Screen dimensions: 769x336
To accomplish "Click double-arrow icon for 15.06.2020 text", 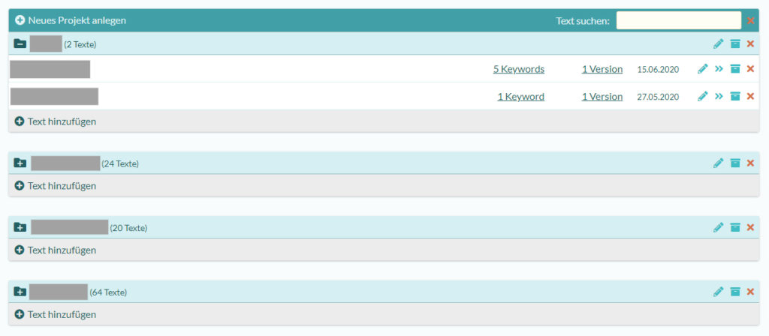I will coord(719,69).
